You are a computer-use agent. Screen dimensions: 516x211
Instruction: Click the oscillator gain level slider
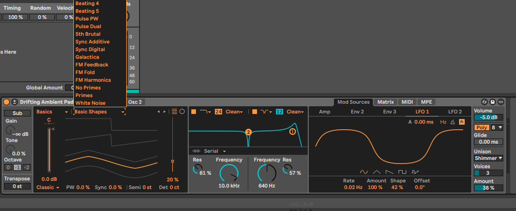click(49, 150)
